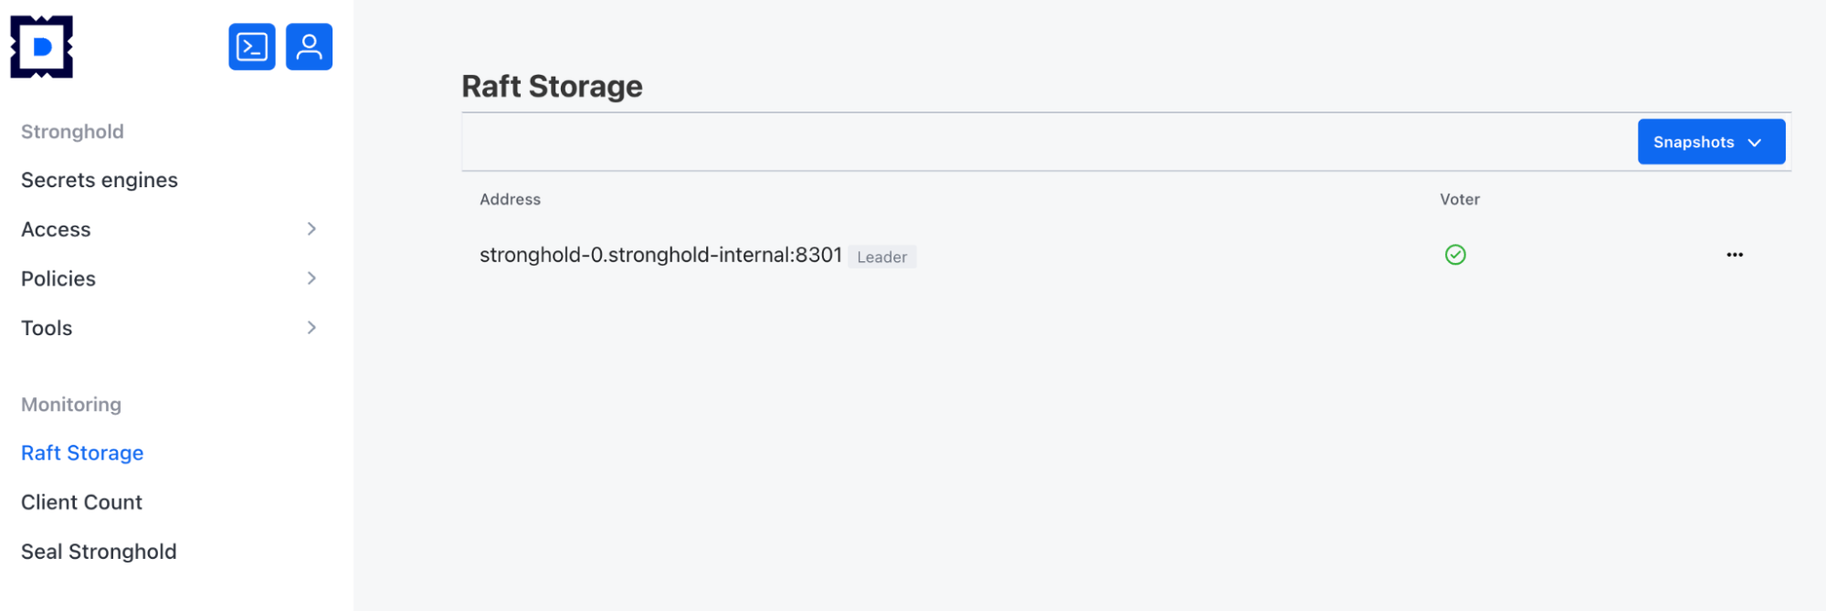1826x611 pixels.
Task: Open Policies in the sidebar
Action: click(58, 279)
